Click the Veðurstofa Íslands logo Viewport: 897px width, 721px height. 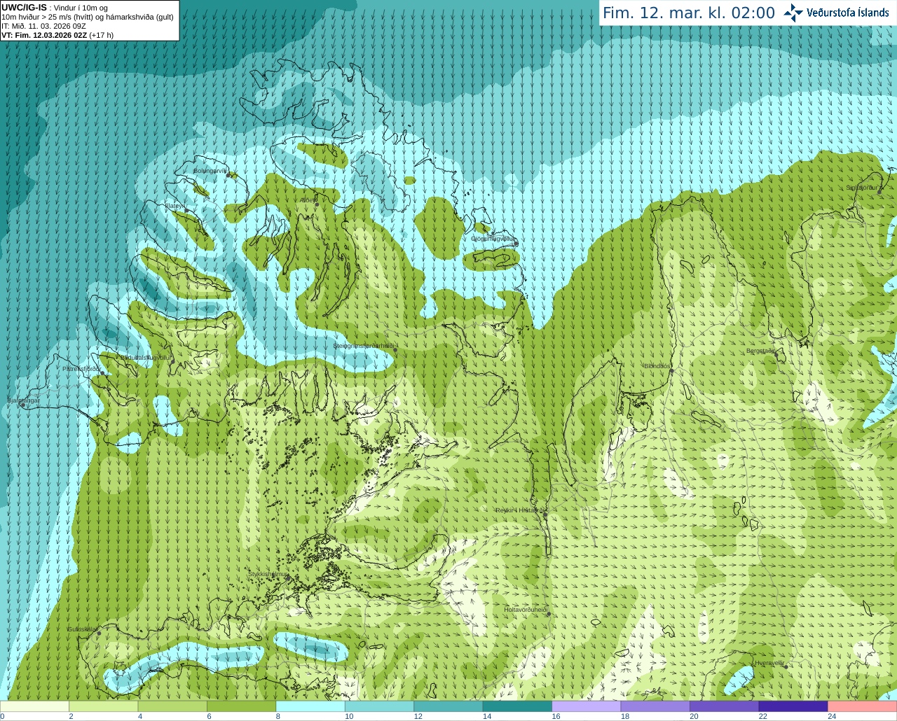pos(836,13)
